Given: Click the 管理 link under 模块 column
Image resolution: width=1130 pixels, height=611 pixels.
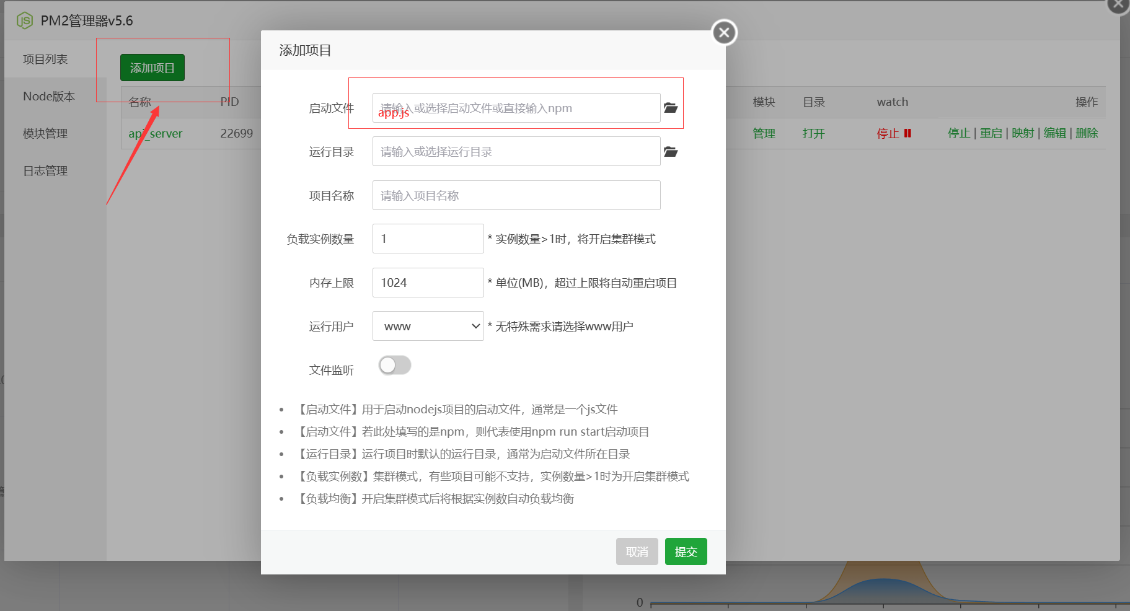Looking at the screenshot, I should click(764, 133).
